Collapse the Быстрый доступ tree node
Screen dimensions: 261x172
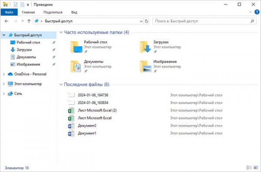(4, 35)
